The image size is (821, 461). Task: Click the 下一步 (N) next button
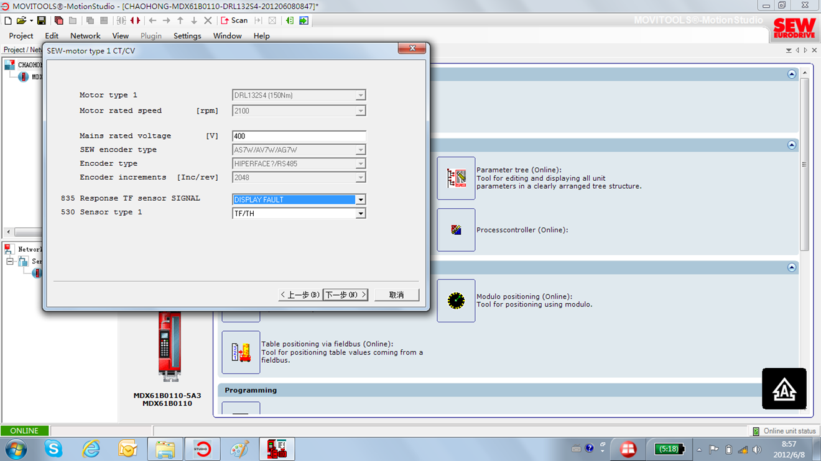[345, 294]
